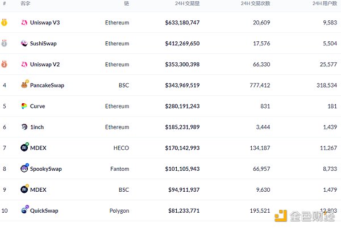Sort by 24H交易量 column header
The image size is (341, 228).
[x=187, y=3]
